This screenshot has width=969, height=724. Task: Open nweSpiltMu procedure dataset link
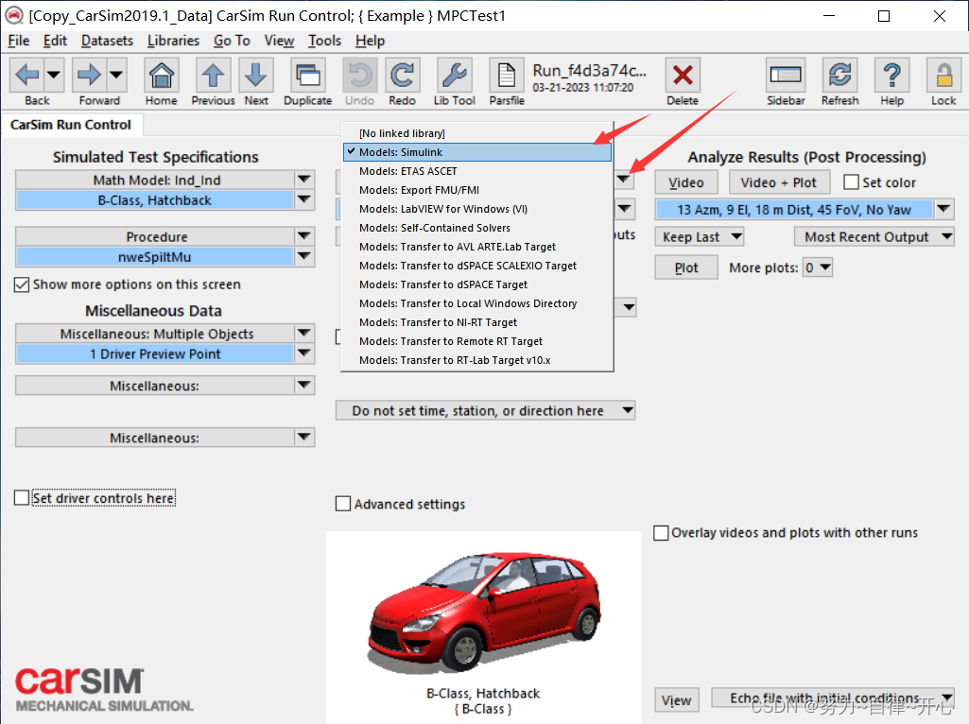click(154, 257)
